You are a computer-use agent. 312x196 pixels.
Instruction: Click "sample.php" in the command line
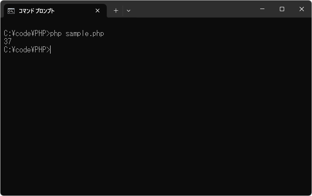(85, 33)
